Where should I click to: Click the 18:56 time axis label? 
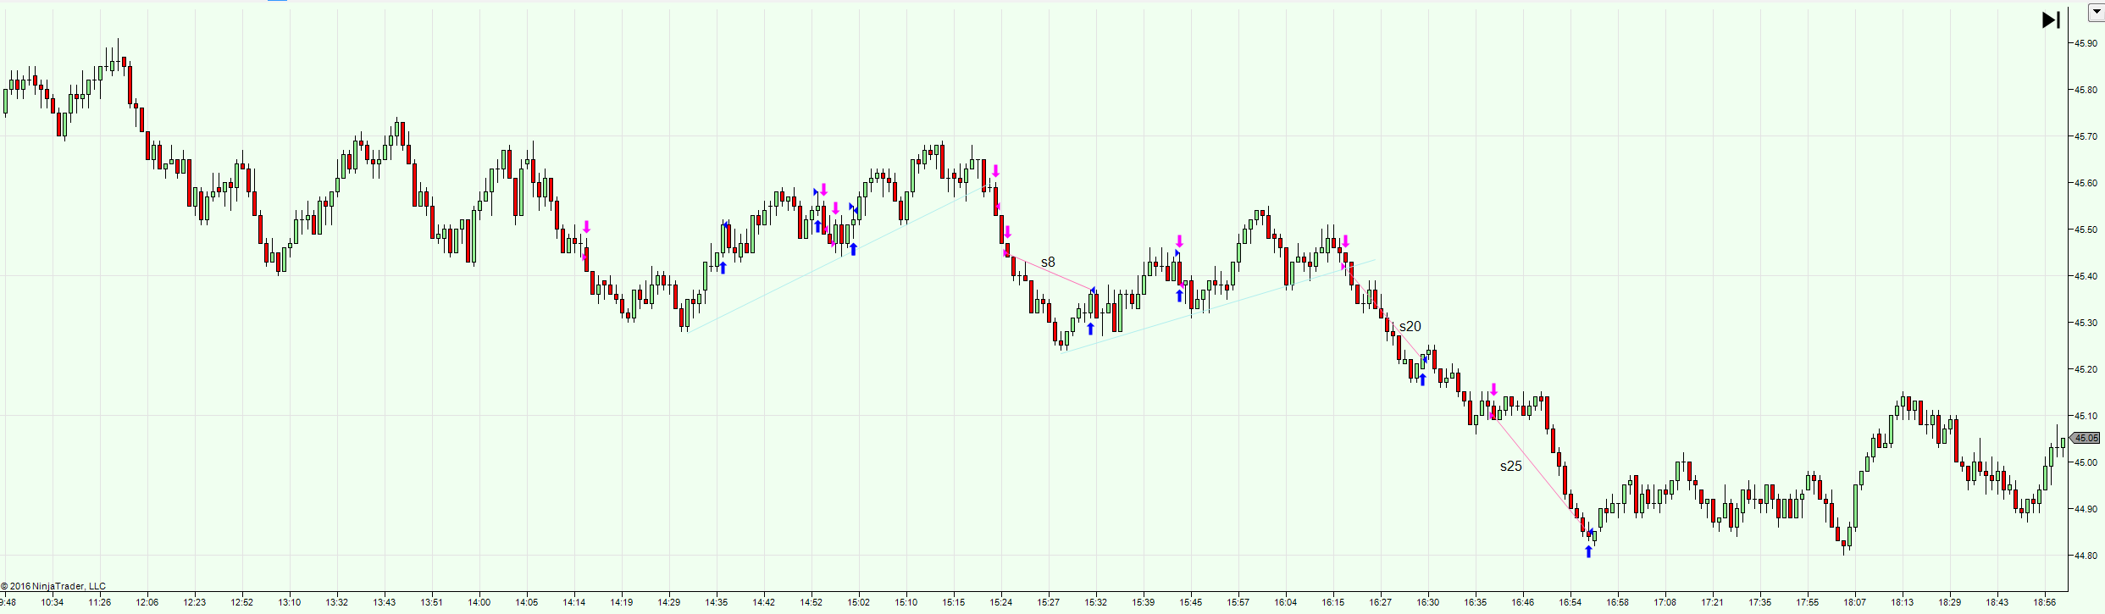(2045, 603)
